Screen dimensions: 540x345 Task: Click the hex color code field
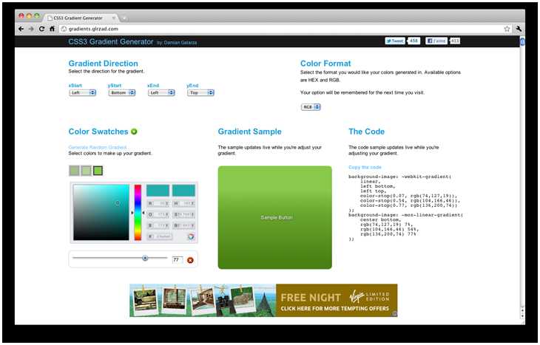click(160, 236)
